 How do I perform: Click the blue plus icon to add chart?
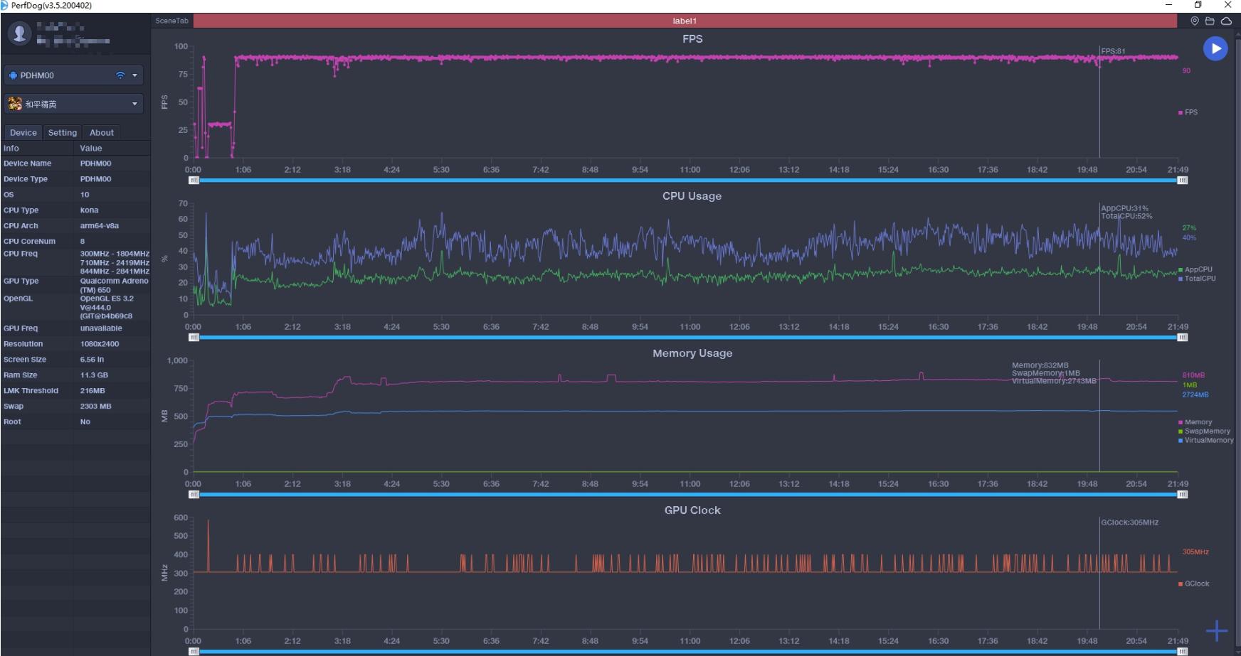pyautogui.click(x=1217, y=630)
